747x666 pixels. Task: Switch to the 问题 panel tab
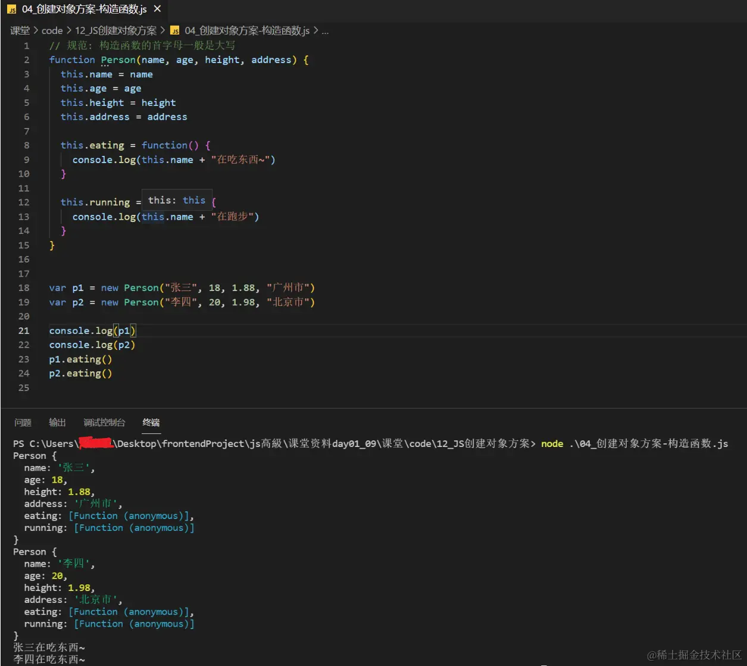(x=23, y=423)
